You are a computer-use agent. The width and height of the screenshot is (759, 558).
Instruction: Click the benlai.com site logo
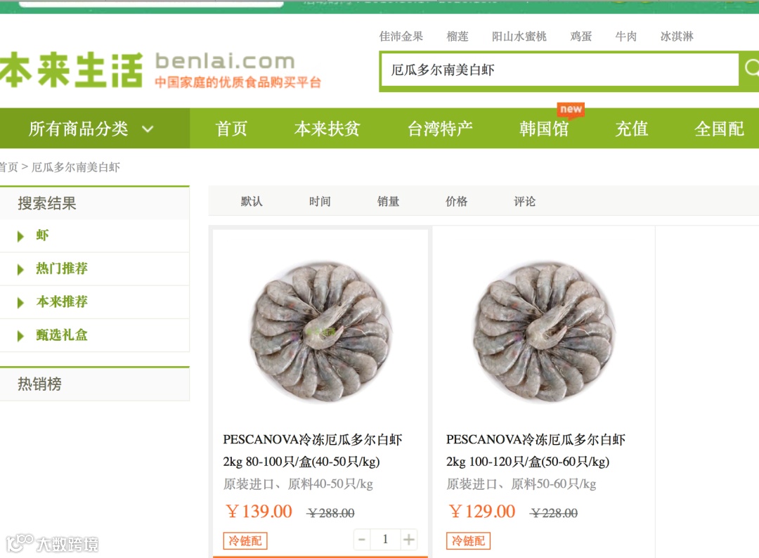click(x=160, y=70)
